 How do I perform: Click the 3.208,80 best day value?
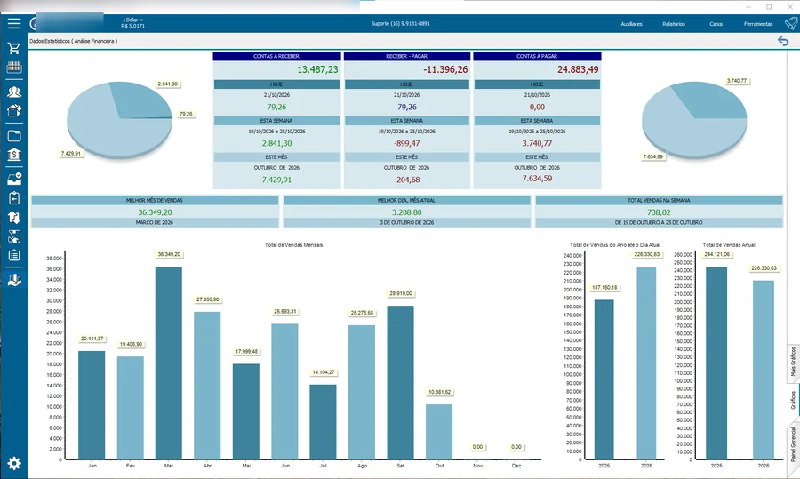pyautogui.click(x=406, y=212)
